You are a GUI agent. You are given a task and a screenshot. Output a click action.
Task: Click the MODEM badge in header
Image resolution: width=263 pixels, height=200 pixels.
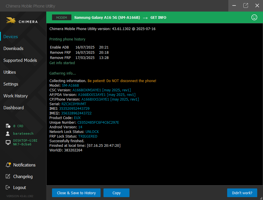[x=62, y=17]
